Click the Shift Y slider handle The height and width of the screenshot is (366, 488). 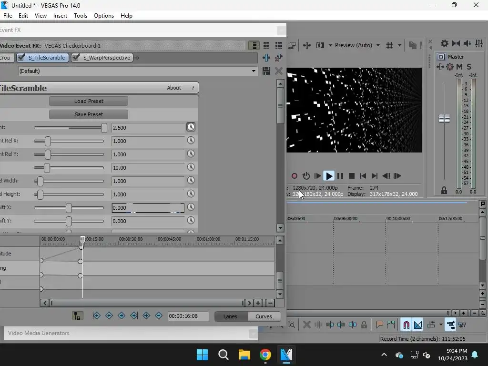tap(69, 221)
